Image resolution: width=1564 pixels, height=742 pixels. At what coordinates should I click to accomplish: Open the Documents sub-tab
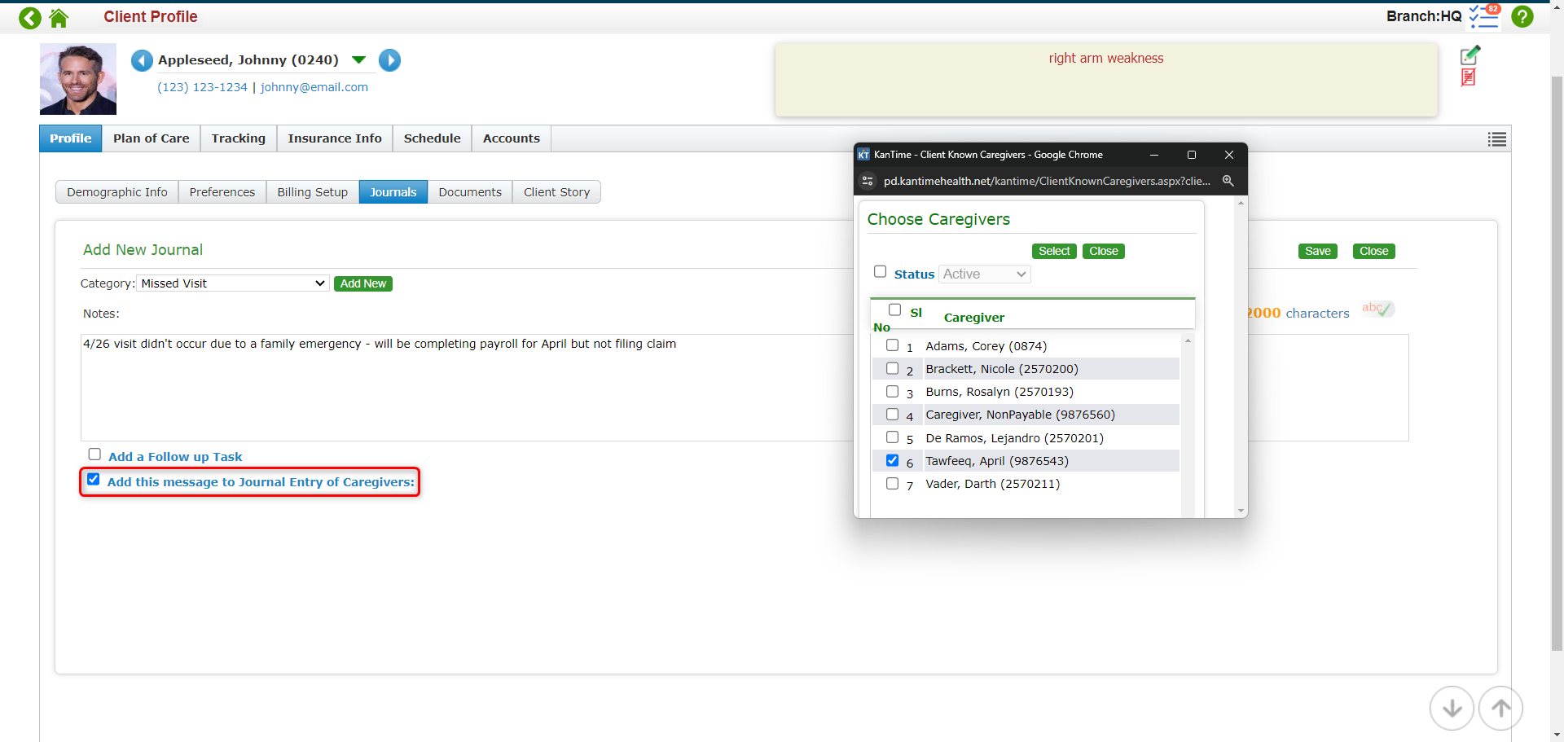[469, 192]
